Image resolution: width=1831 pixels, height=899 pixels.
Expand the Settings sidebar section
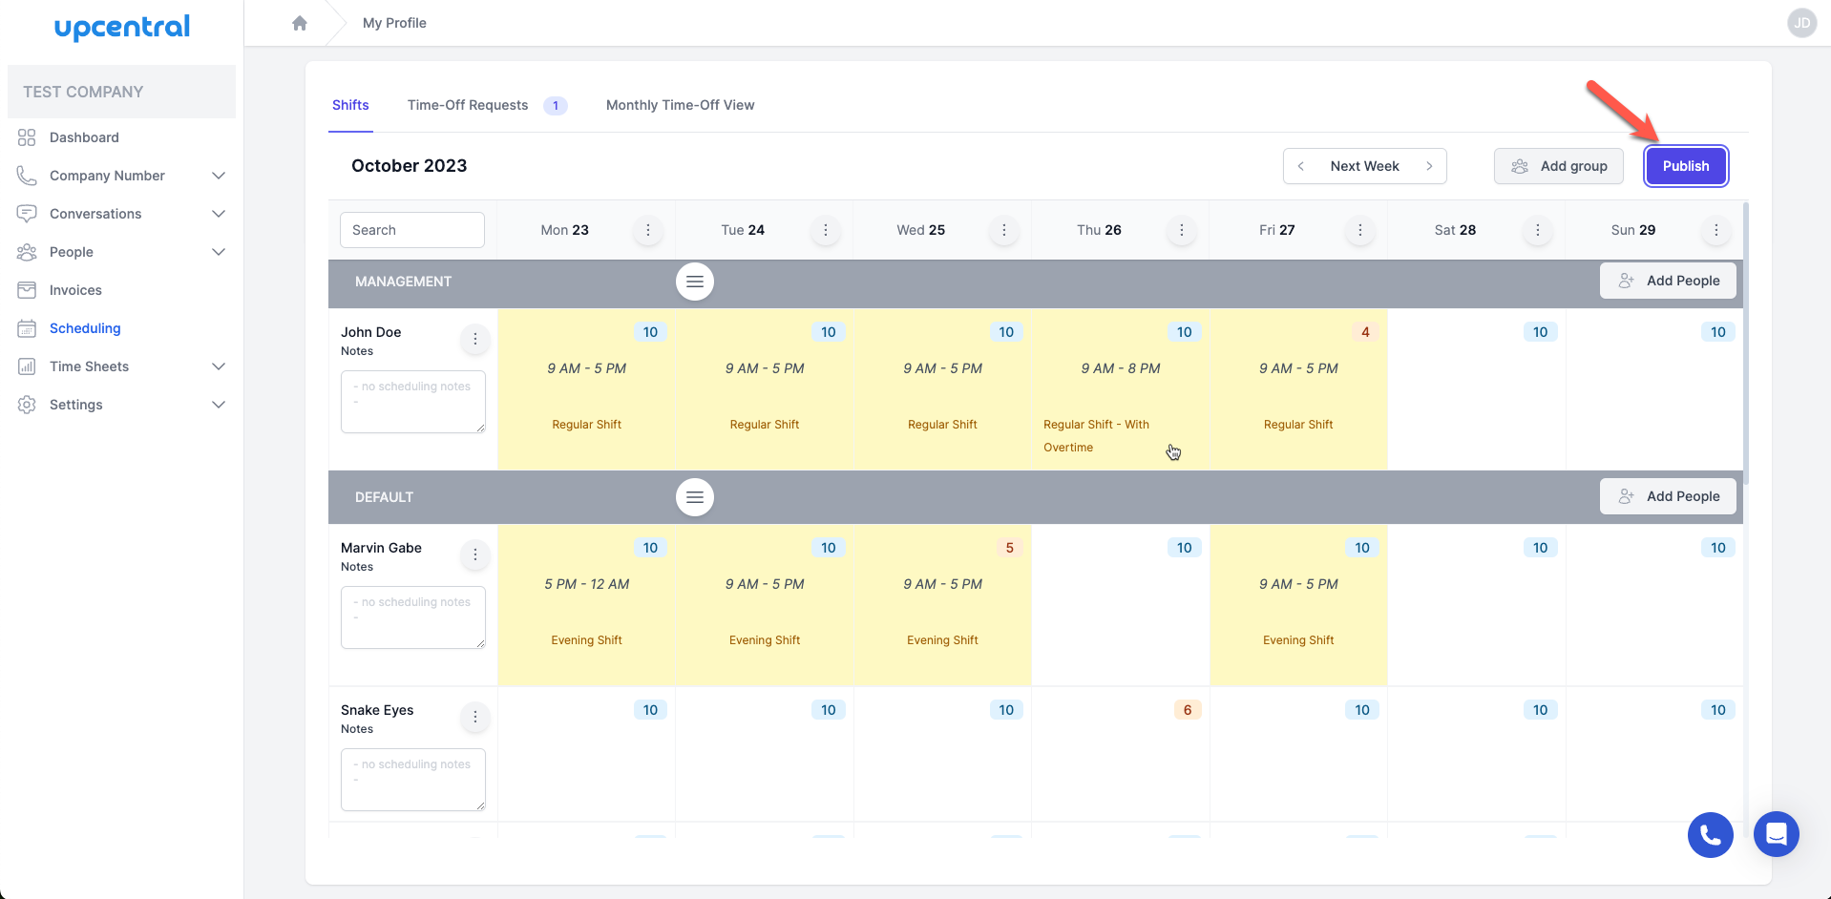tap(219, 405)
